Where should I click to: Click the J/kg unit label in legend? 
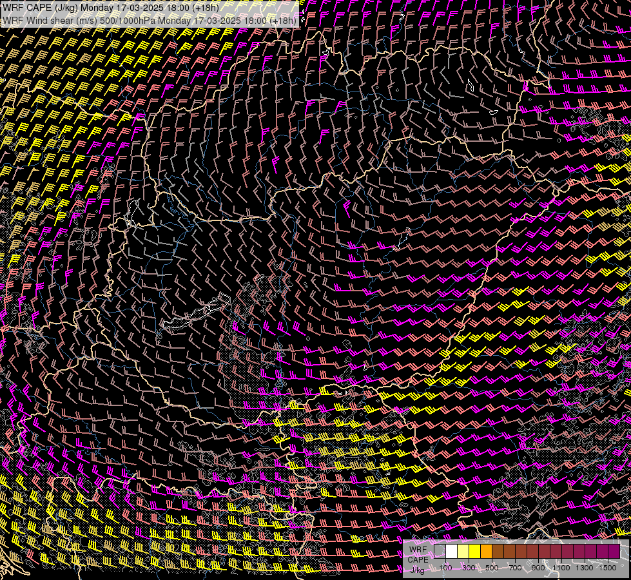click(417, 570)
